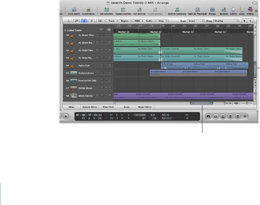260x205 pixels.
Task: Open the View menu dropdown
Action: pyautogui.click(x=163, y=21)
